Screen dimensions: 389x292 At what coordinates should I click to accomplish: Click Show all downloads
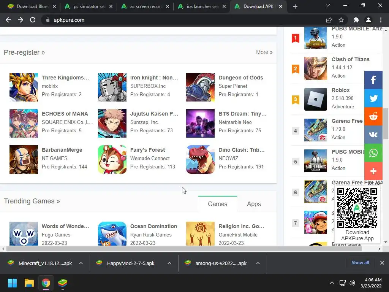(x=360, y=263)
